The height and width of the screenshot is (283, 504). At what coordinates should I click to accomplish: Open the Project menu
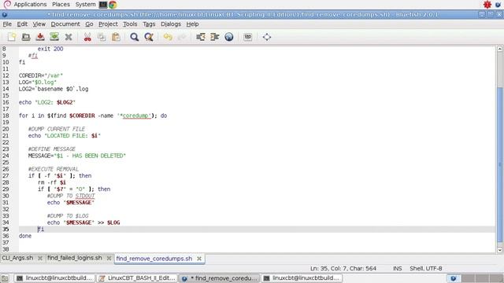tap(108, 24)
